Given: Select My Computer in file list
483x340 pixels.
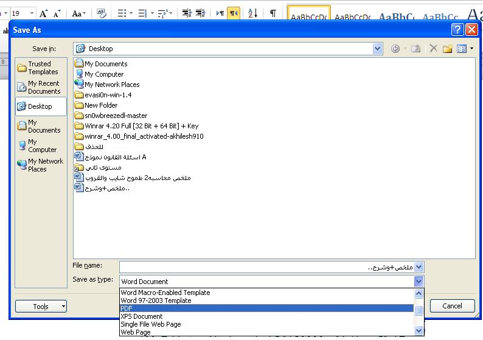Looking at the screenshot, I should pyautogui.click(x=99, y=74).
